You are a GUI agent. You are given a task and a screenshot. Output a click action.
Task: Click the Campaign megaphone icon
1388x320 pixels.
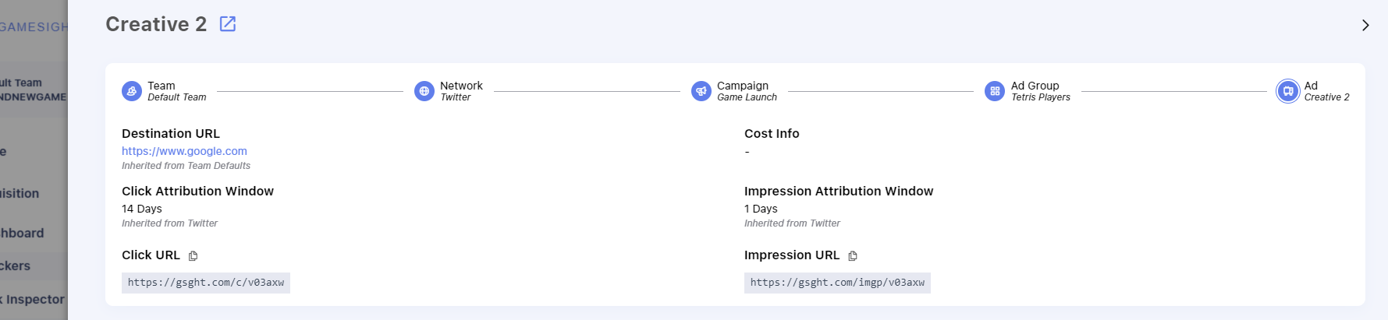701,91
